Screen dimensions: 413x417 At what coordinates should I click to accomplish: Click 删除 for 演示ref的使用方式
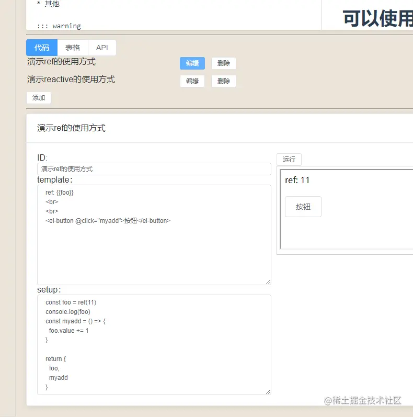[x=224, y=63]
